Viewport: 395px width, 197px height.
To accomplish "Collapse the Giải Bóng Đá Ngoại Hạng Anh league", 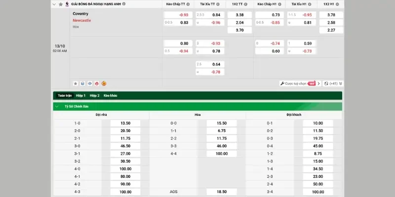I will click(x=54, y=4).
